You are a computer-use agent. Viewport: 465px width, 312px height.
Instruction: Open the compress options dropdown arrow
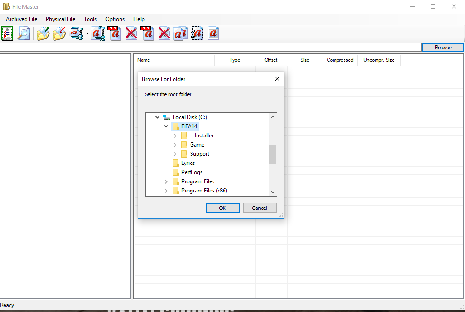click(x=87, y=33)
